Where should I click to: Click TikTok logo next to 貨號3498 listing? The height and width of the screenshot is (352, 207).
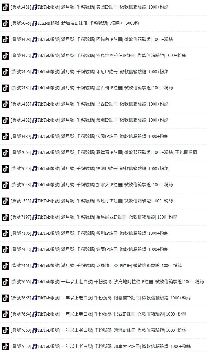coord(5,40)
